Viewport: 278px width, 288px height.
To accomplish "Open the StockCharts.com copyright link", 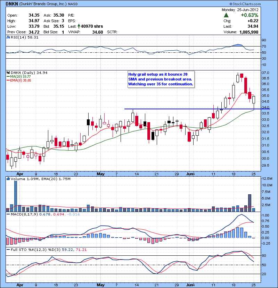I will click(245, 4).
